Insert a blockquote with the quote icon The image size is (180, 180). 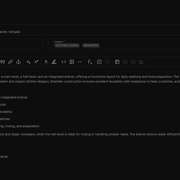pyautogui.click(x=3, y=62)
